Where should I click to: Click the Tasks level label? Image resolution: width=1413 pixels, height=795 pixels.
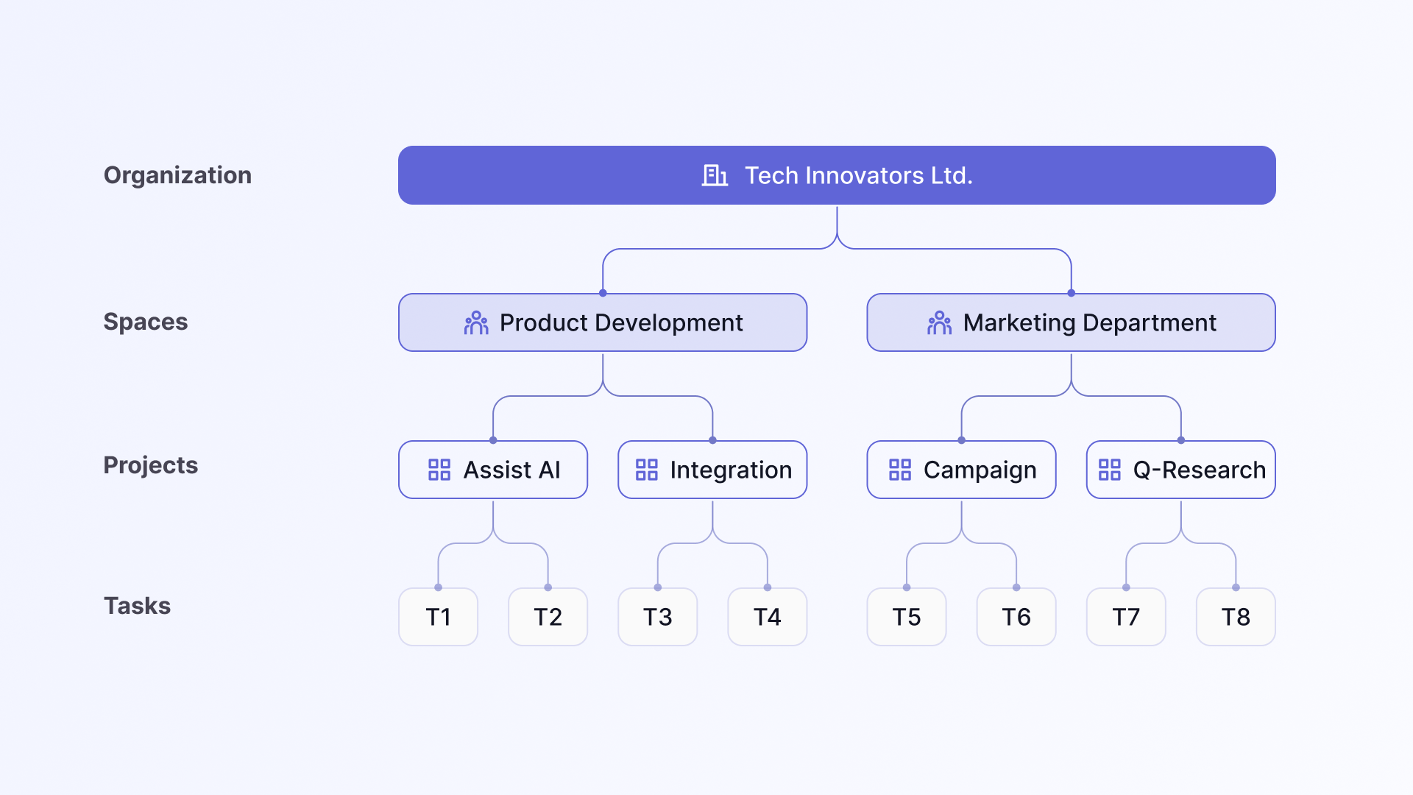click(137, 606)
